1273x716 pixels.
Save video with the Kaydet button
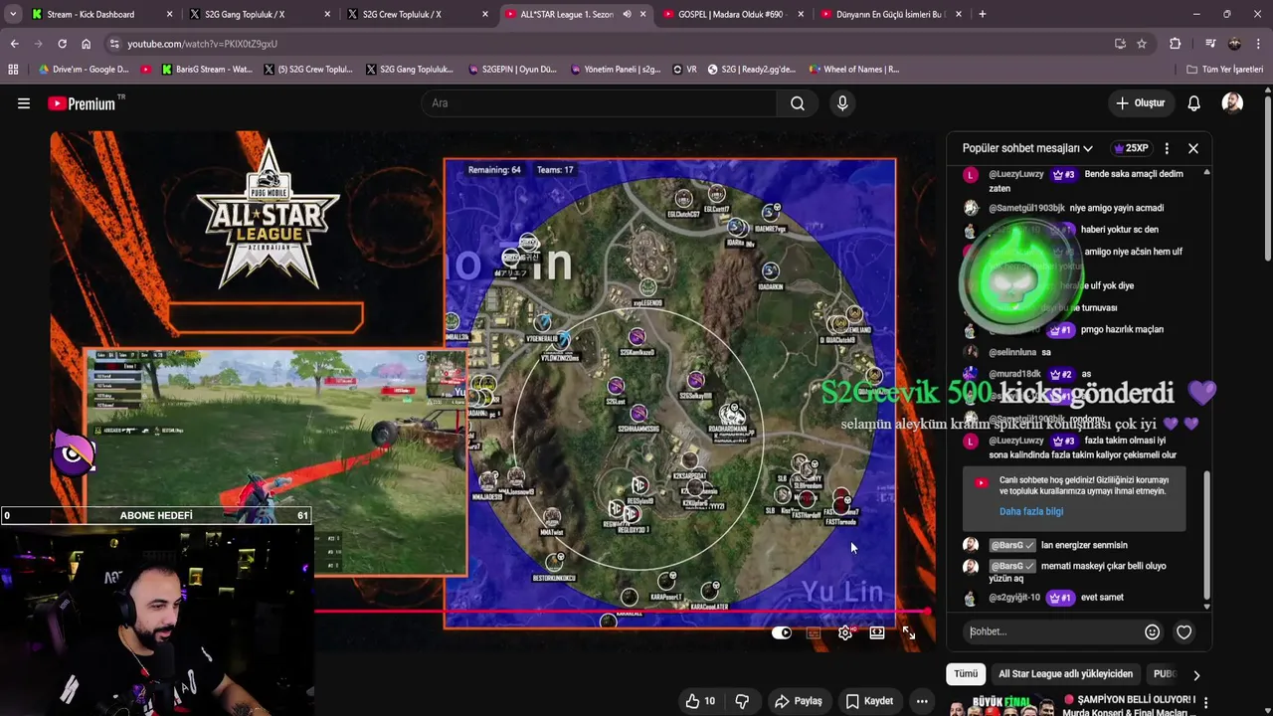(x=869, y=701)
